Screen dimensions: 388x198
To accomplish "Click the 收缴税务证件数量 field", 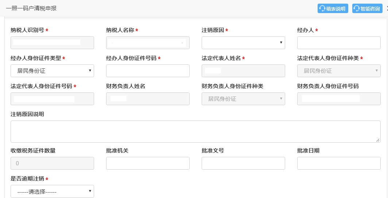I will tap(52, 163).
